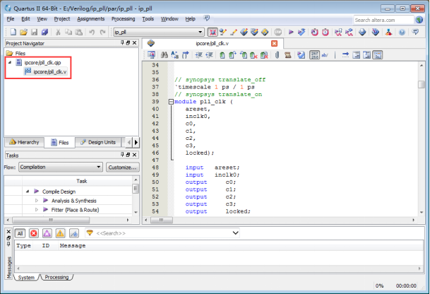The width and height of the screenshot is (430, 294).
Task: Toggle the flagged messages filter
Action: pos(73,233)
